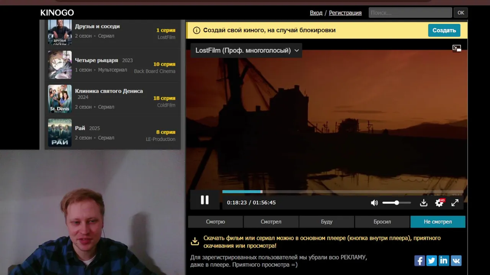Open the Клиника святого Дениса title
490x275 pixels.
[x=109, y=91]
